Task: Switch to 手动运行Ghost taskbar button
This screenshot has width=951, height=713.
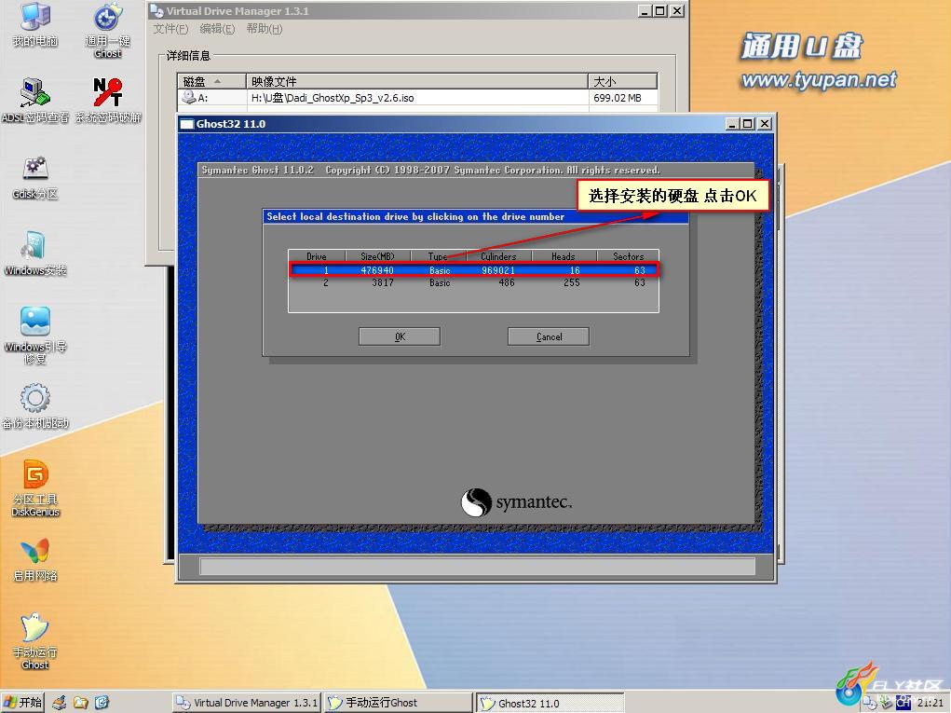Action: pos(398,703)
